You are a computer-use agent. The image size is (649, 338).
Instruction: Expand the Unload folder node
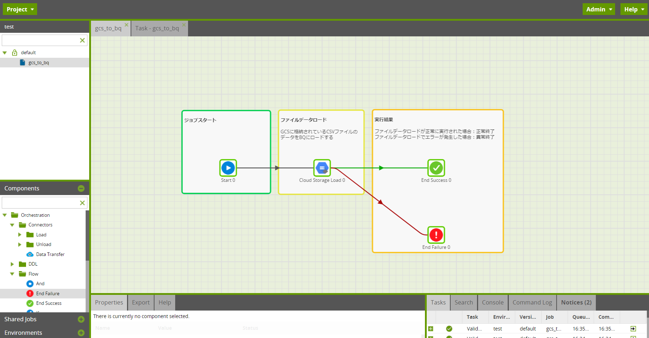click(x=20, y=244)
